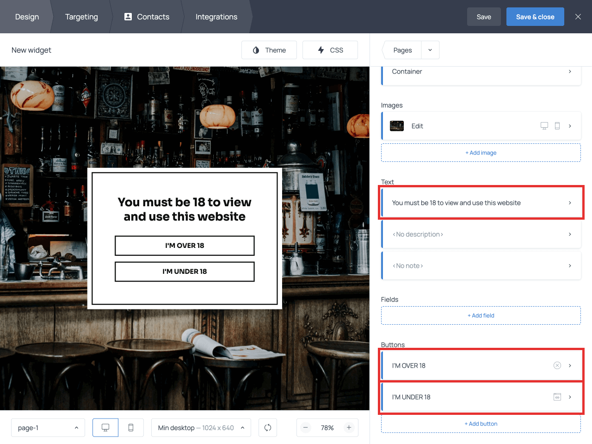Image resolution: width=592 pixels, height=444 pixels.
Task: Click the link-action icon on I'M UNDER 18 button
Action: coord(557,397)
